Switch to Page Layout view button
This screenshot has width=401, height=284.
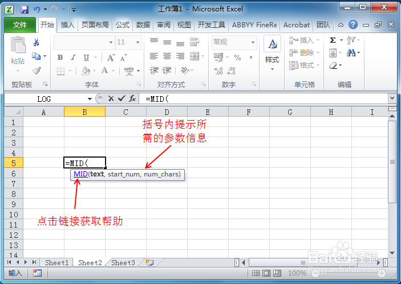tap(266, 273)
